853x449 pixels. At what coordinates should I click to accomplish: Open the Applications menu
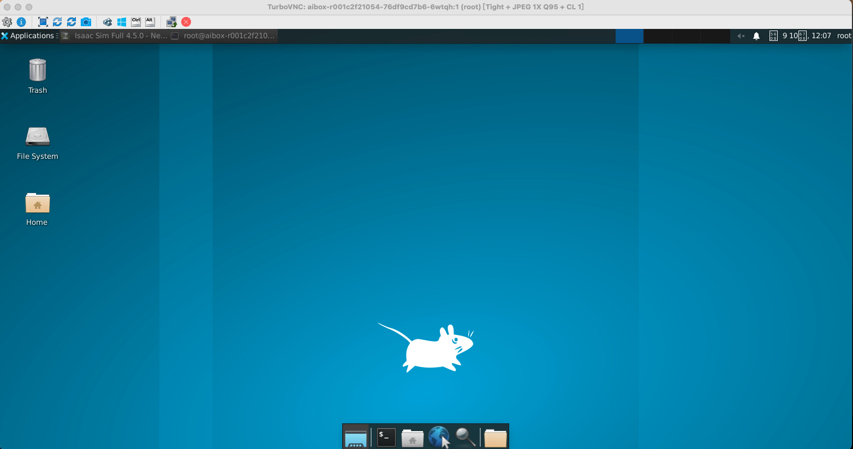pos(28,36)
